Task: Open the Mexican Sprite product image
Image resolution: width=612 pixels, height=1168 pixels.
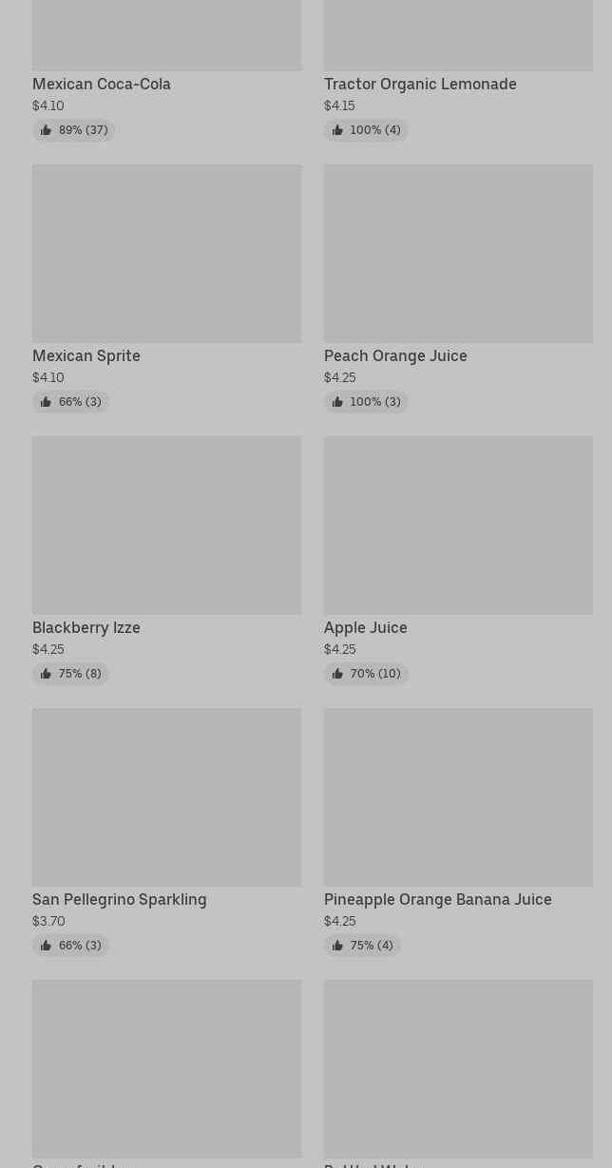Action: point(166,254)
